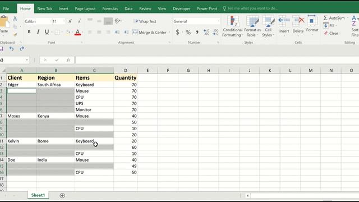
Task: Open the General number format dropdown
Action: click(x=218, y=21)
